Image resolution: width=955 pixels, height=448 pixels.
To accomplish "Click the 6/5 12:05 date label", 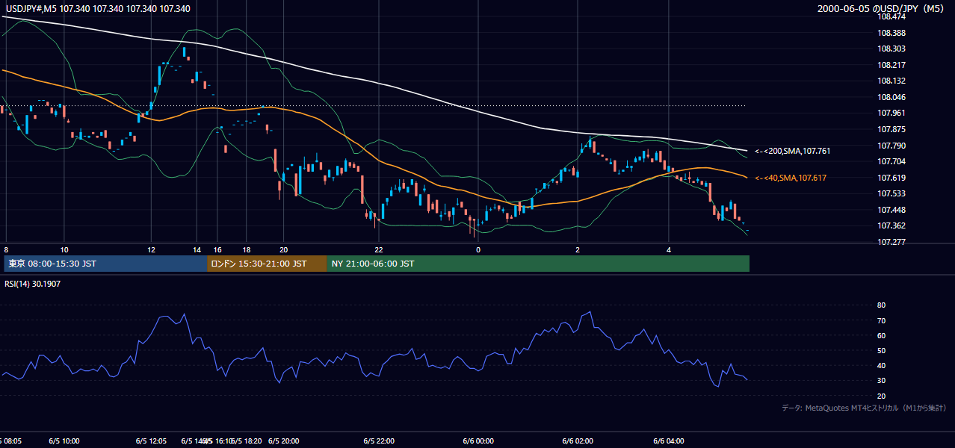I will click(x=152, y=441).
